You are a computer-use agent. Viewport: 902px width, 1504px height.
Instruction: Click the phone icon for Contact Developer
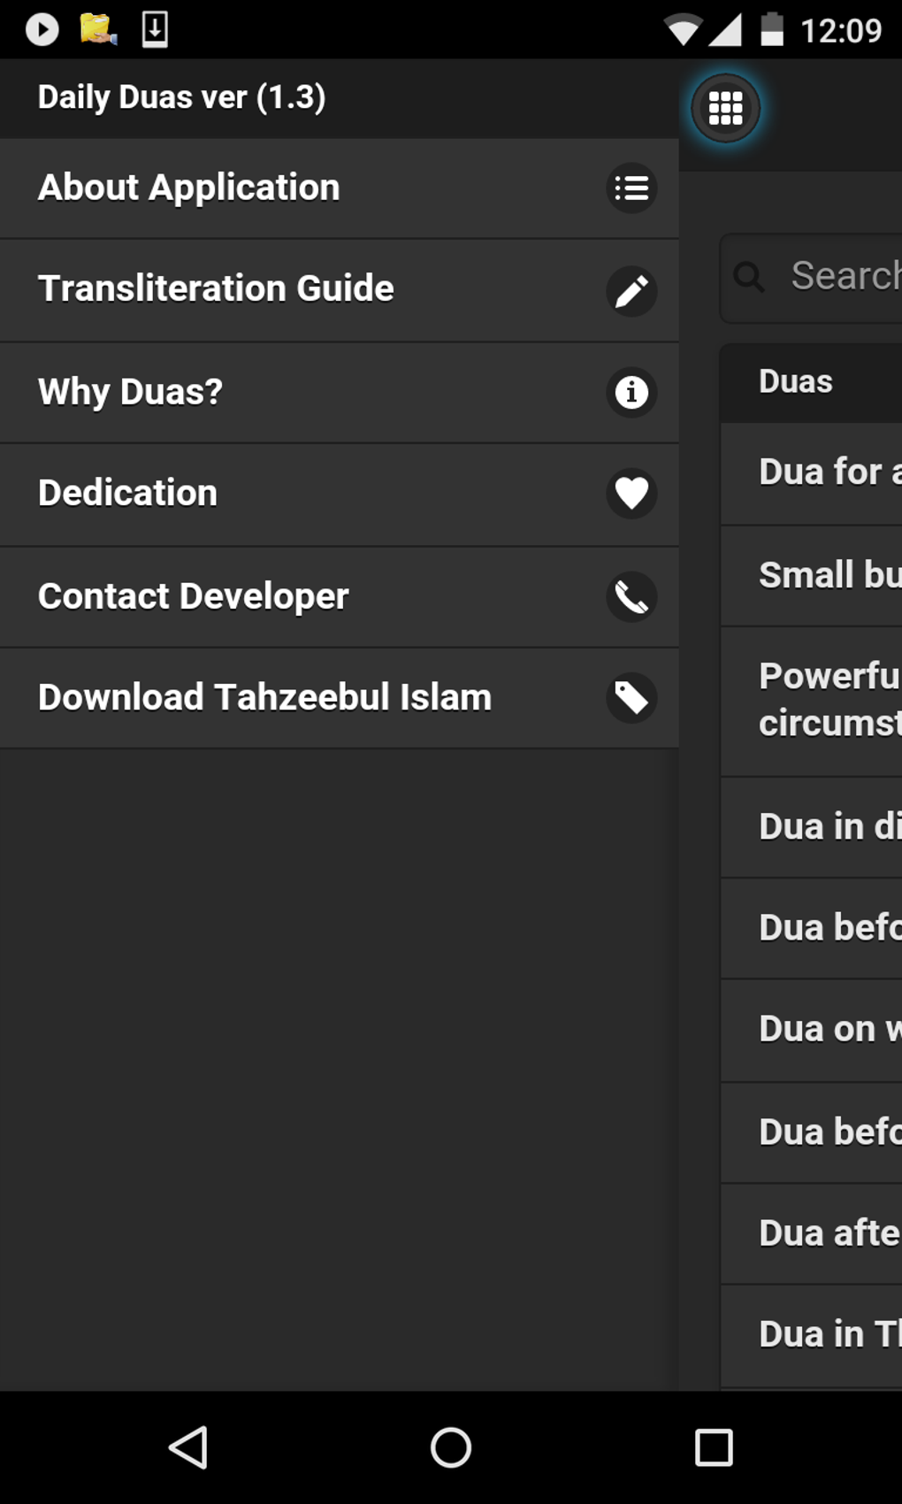tap(631, 597)
